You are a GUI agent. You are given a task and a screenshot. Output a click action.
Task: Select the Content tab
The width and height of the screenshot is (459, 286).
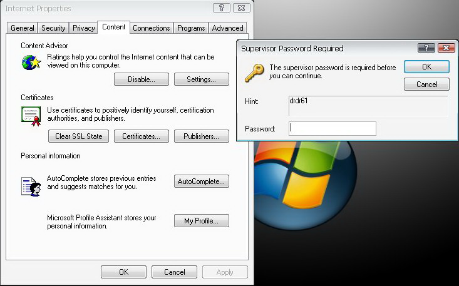tap(113, 27)
